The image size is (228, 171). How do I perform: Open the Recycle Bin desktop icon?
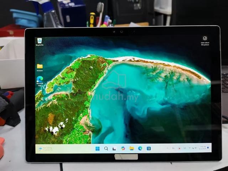pyautogui.click(x=40, y=42)
